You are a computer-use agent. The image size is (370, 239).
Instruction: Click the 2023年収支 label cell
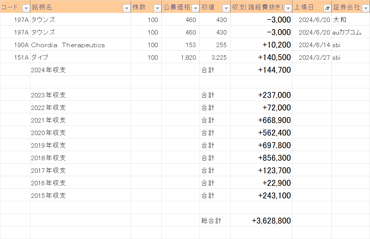(80, 95)
